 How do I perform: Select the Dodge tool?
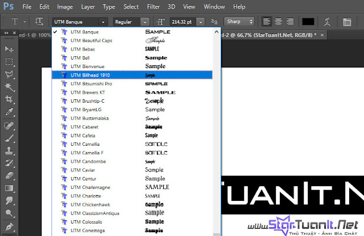(9, 213)
